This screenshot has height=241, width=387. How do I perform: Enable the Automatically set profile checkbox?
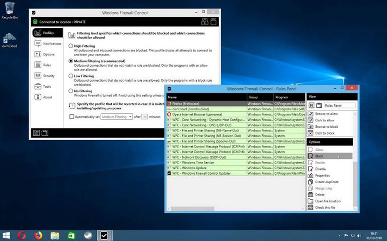point(72,117)
